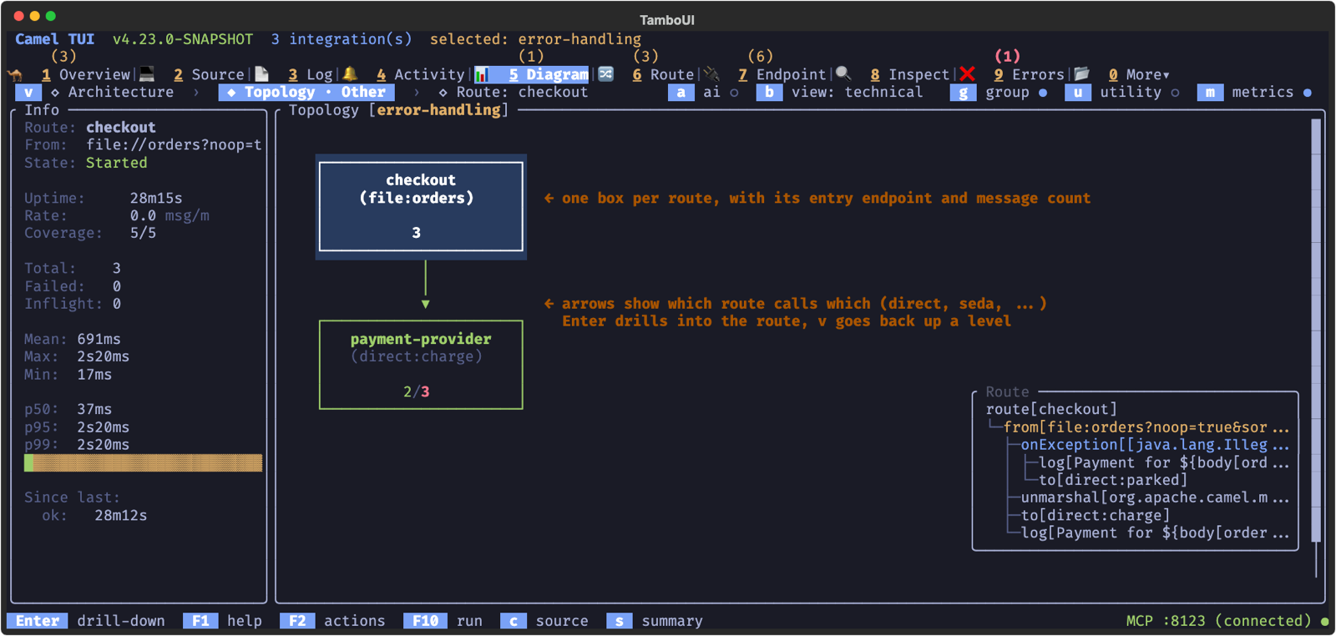
Task: Switch the view: technical mode
Action: [x=857, y=92]
